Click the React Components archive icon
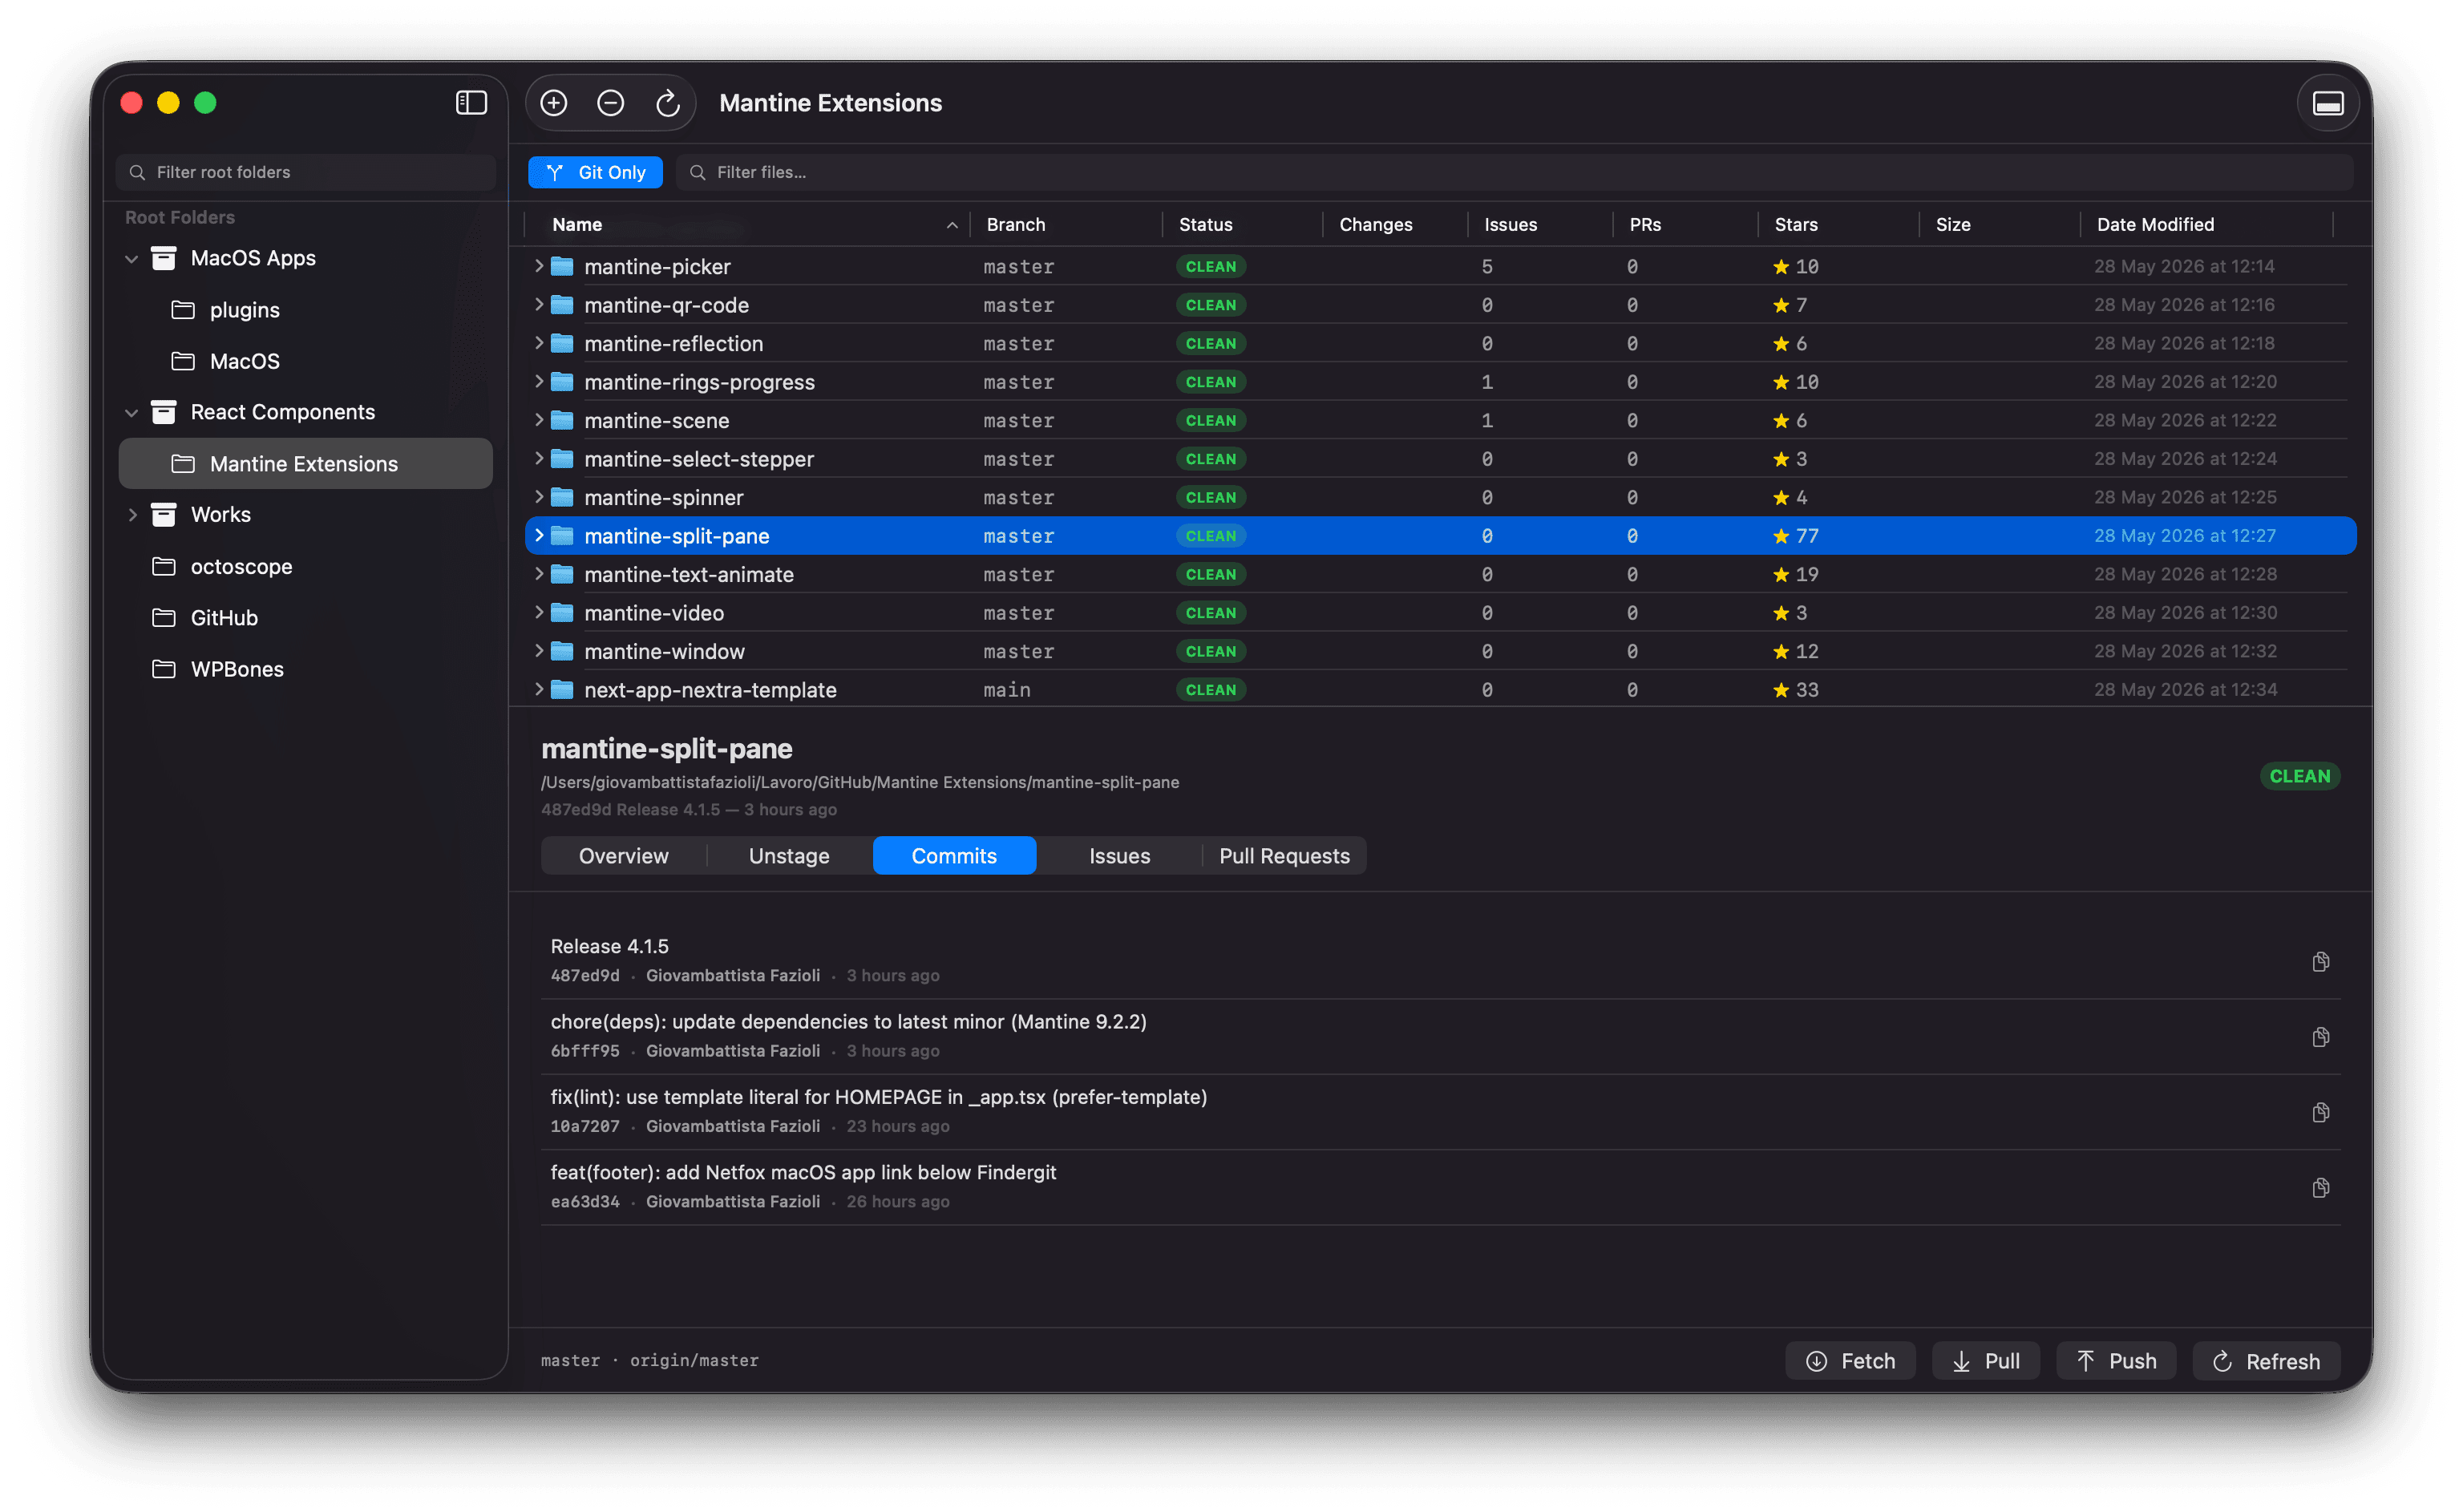The image size is (2463, 1512). point(164,412)
